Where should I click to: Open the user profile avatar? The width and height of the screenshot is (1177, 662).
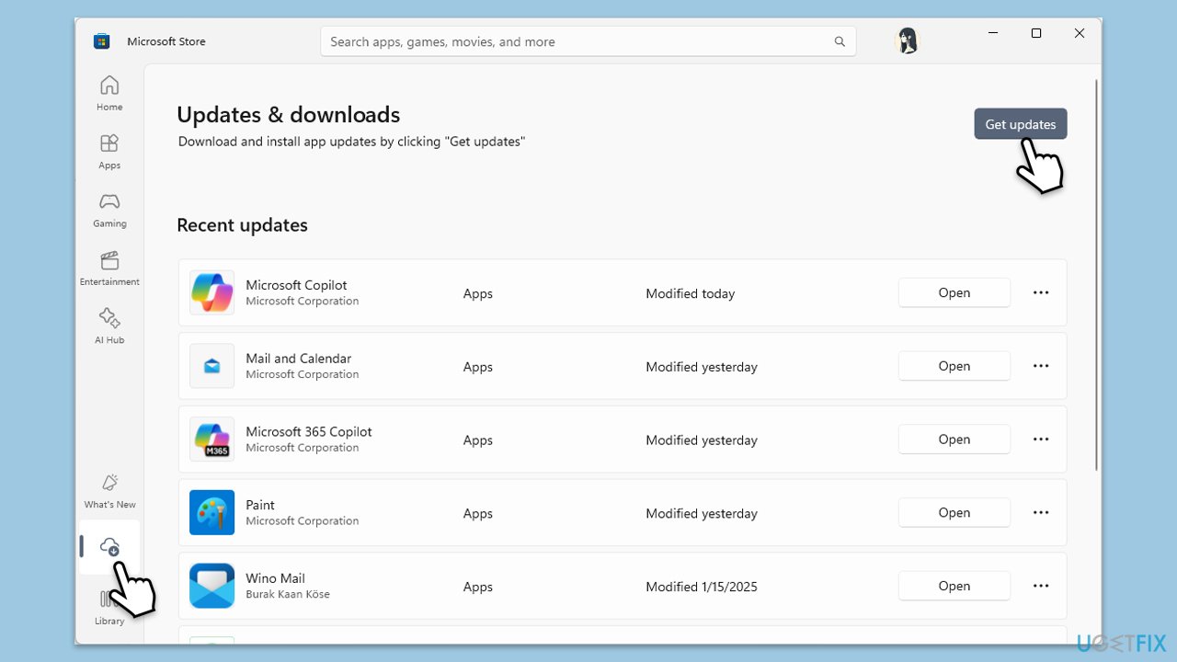tap(907, 41)
